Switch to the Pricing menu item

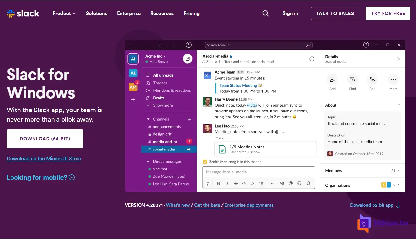pos(191,13)
